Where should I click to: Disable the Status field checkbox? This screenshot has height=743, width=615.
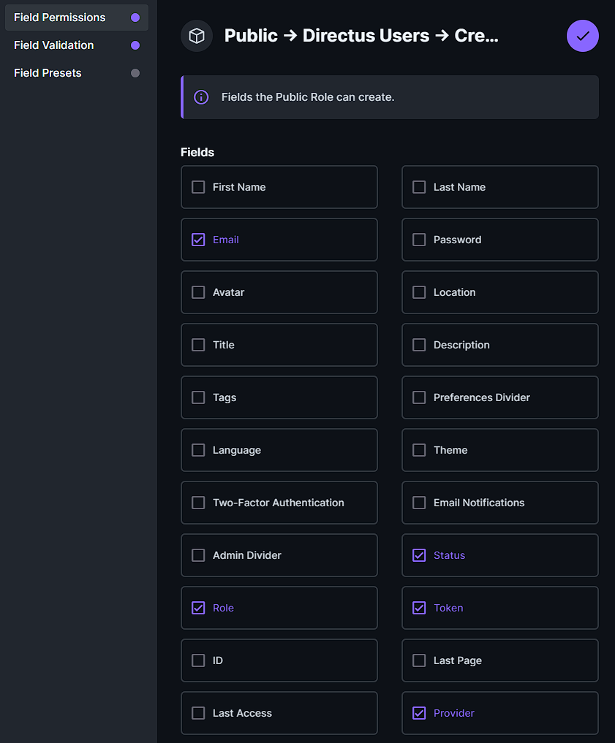[x=419, y=555]
